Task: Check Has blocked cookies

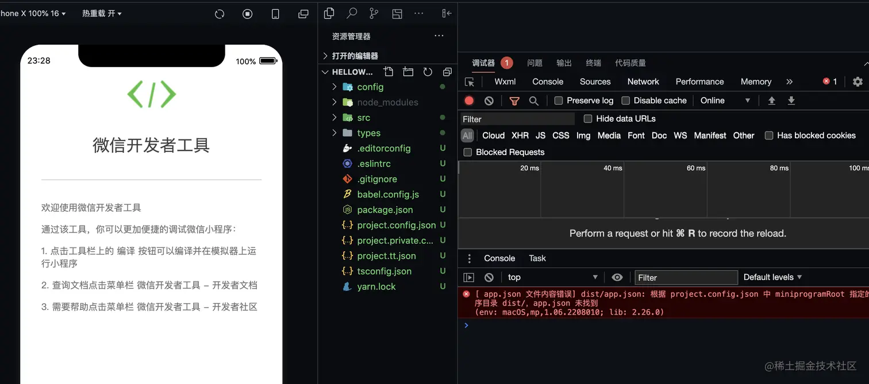Action: (x=768, y=135)
